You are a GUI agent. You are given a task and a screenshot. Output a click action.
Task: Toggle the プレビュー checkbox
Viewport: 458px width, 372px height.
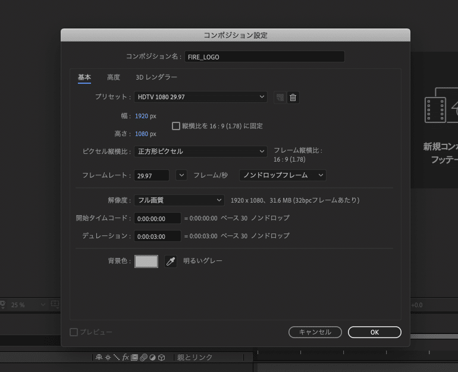point(74,332)
